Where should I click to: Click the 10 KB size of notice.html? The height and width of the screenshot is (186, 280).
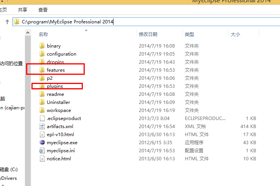[249, 158]
